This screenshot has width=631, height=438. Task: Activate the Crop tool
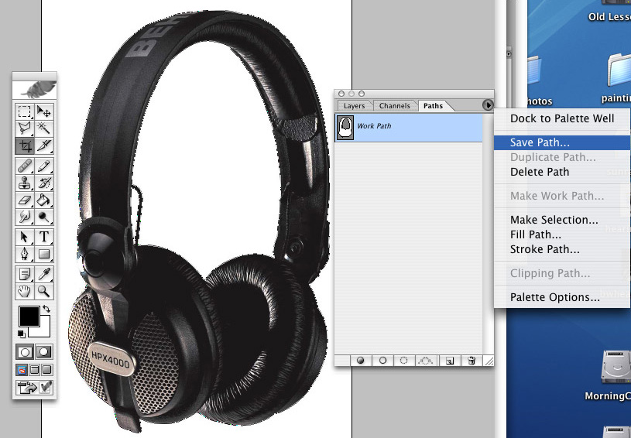(x=25, y=146)
